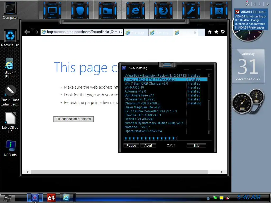The image size is (271, 203).
Task: Open browser tools gear menu
Action: tap(223, 32)
